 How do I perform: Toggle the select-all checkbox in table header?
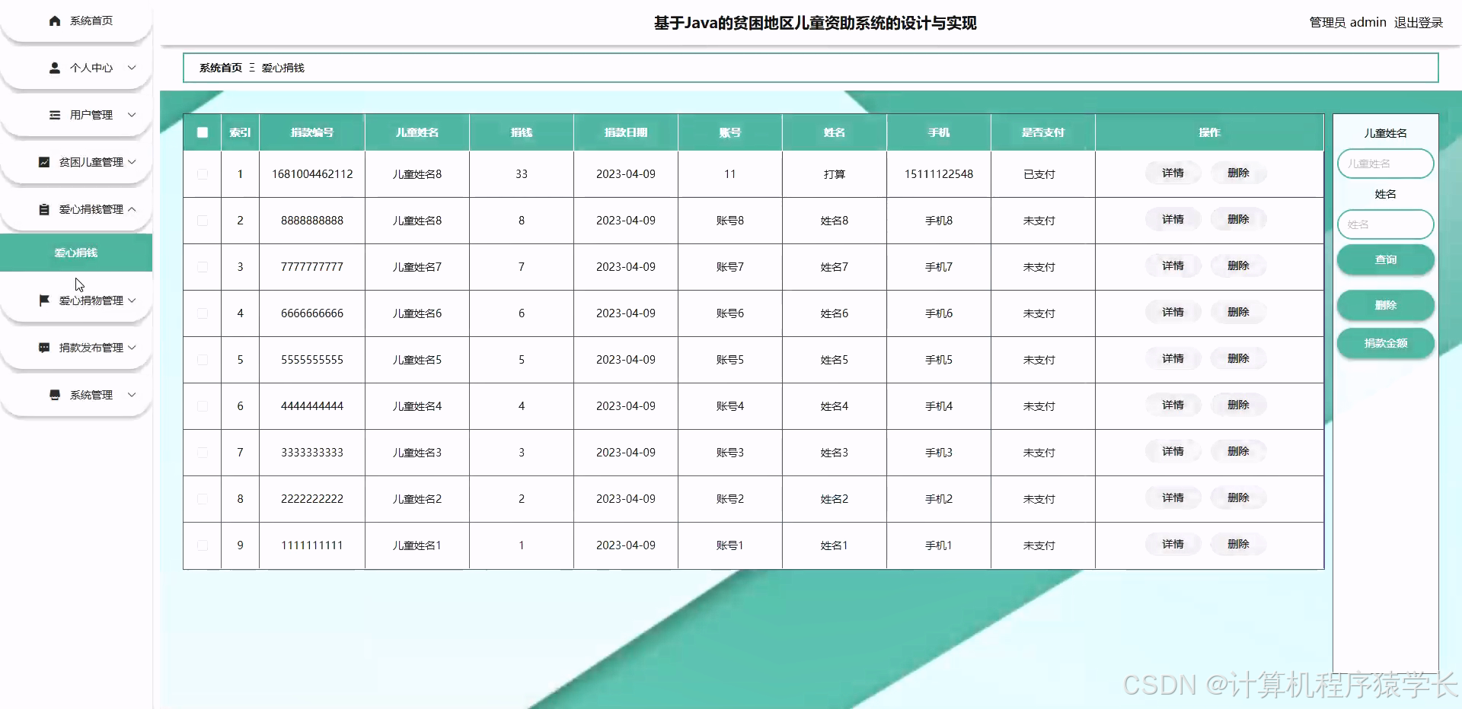pyautogui.click(x=202, y=132)
